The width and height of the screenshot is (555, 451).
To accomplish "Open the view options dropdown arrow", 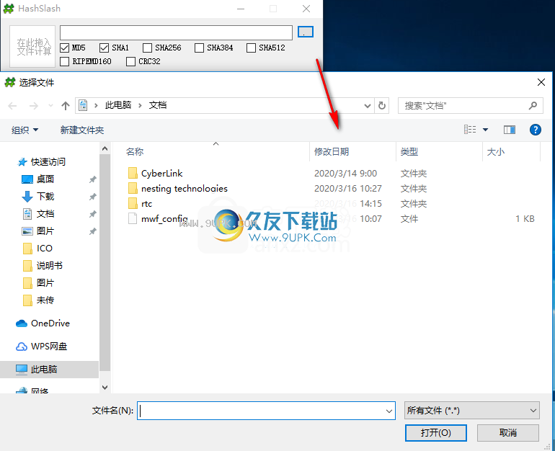I will click(486, 130).
